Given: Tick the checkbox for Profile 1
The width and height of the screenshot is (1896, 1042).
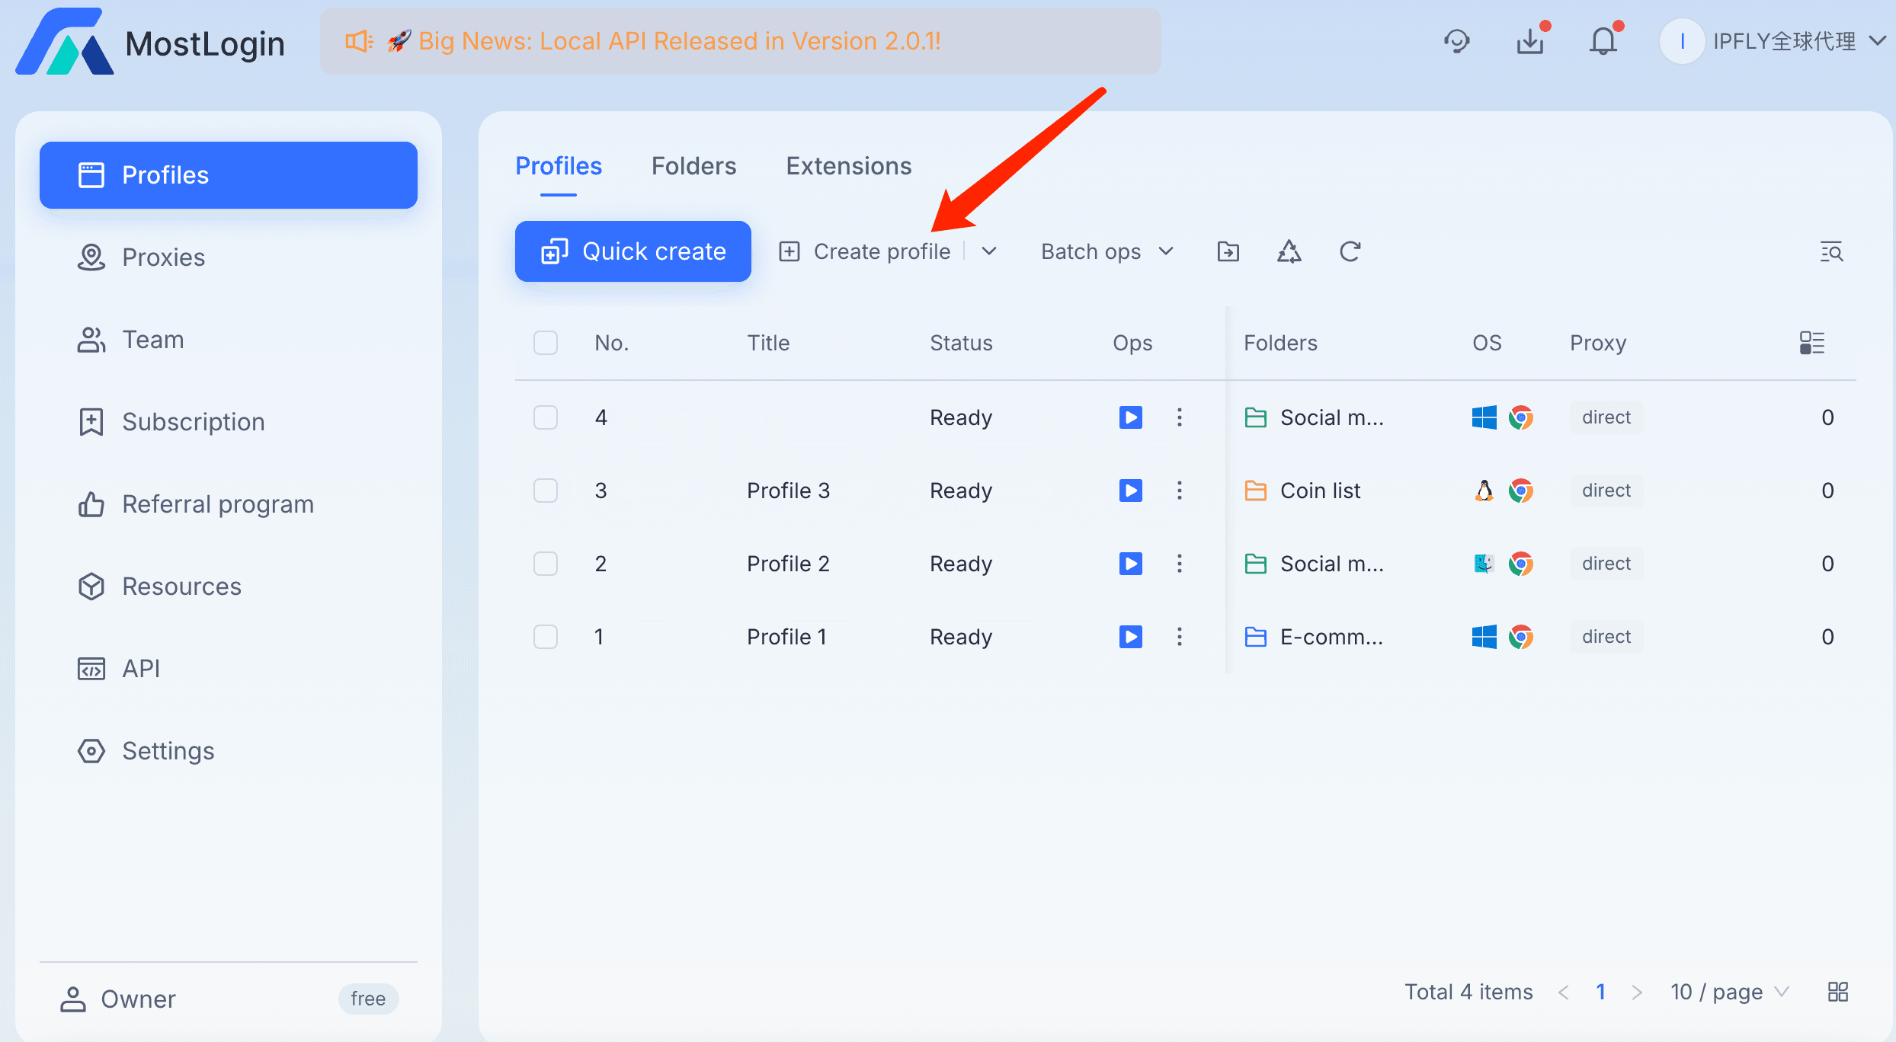Looking at the screenshot, I should (546, 637).
